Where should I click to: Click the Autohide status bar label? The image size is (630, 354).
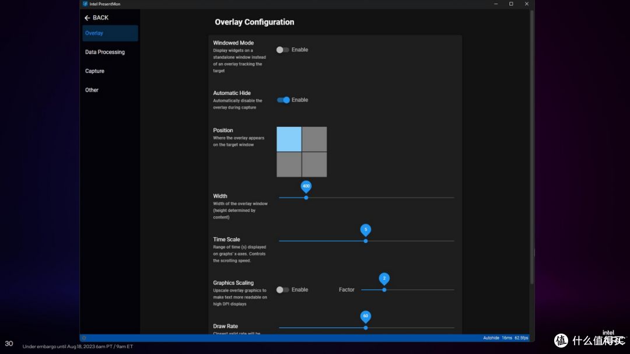[491, 338]
